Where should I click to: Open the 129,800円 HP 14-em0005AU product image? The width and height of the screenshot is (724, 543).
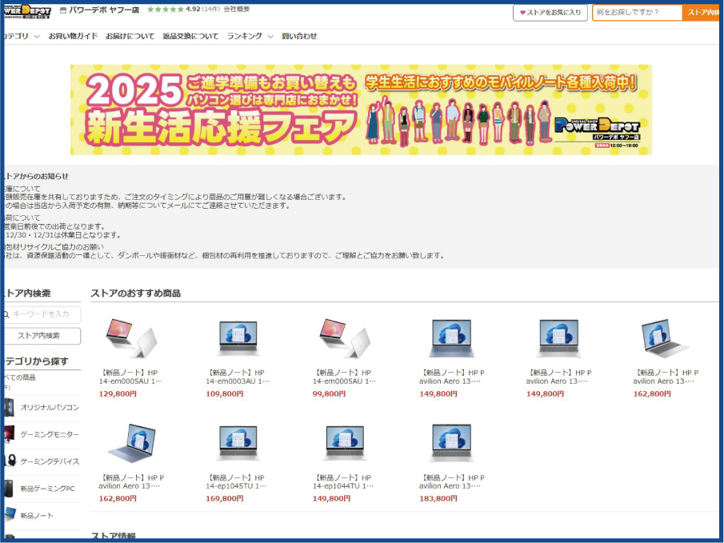pyautogui.click(x=131, y=338)
